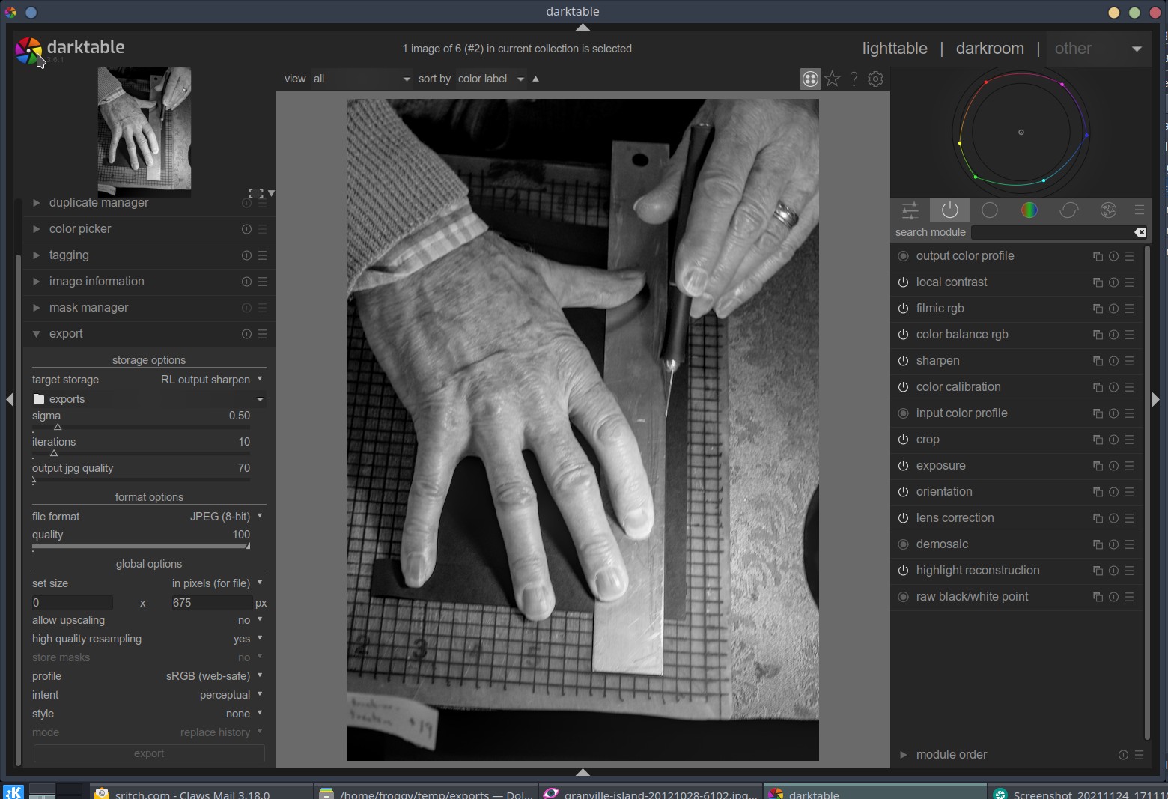Open darktable in the taskbar
Image resolution: width=1168 pixels, height=799 pixels.
(x=875, y=792)
